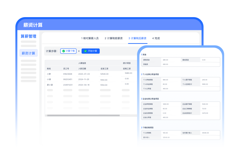
Task: Go to the 4 完成 step tab
Action: [x=156, y=38]
